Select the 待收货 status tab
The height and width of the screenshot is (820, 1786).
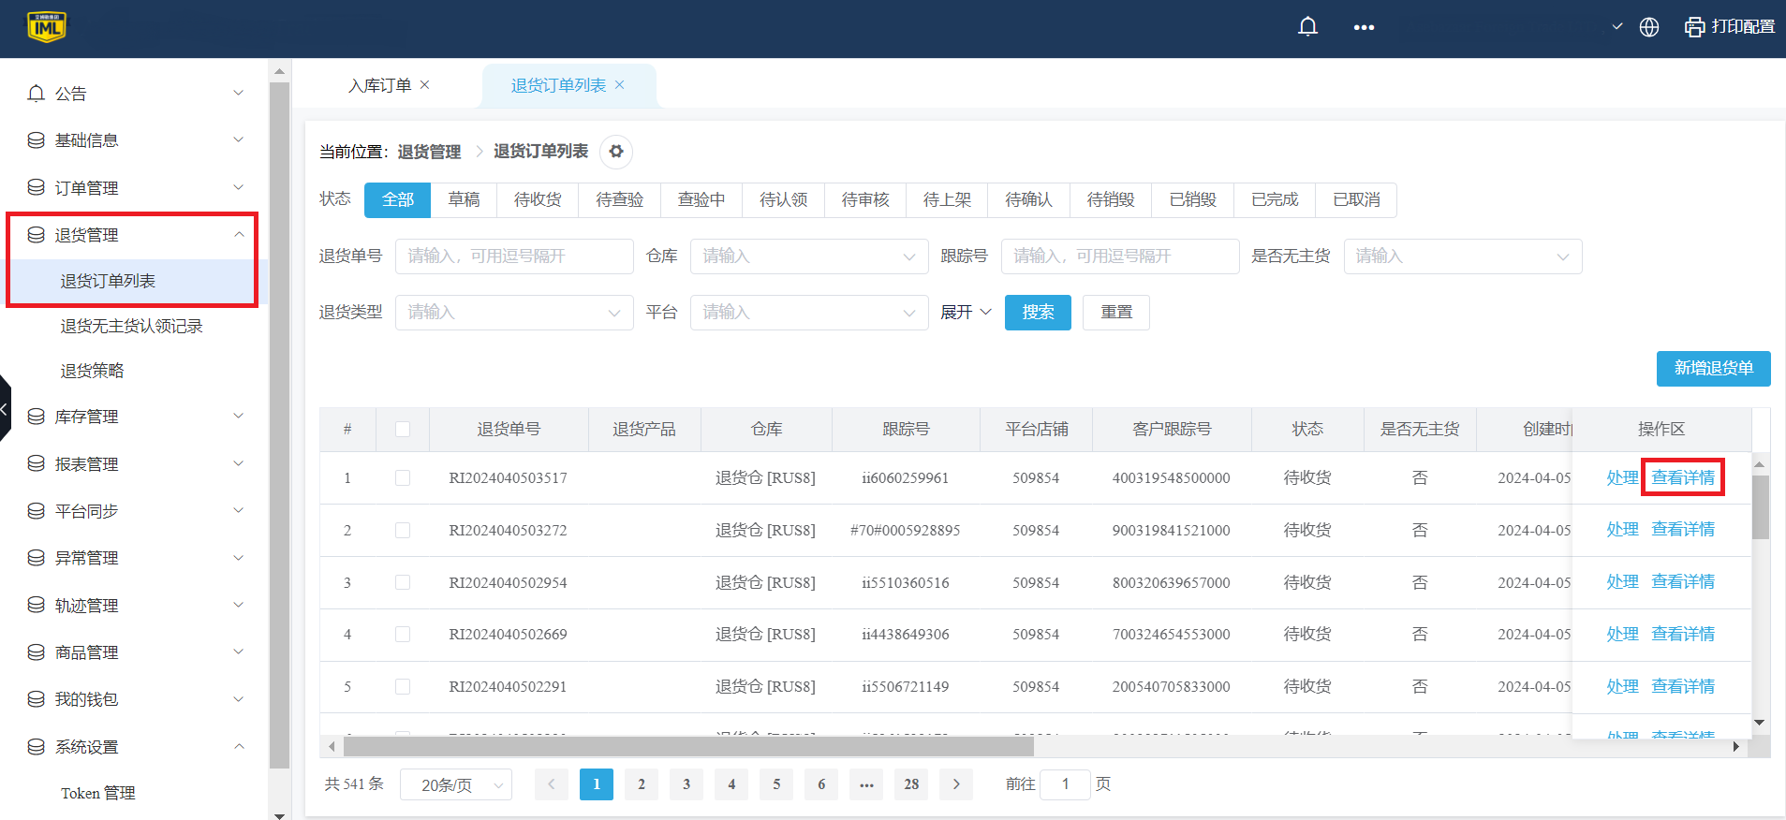point(538,200)
